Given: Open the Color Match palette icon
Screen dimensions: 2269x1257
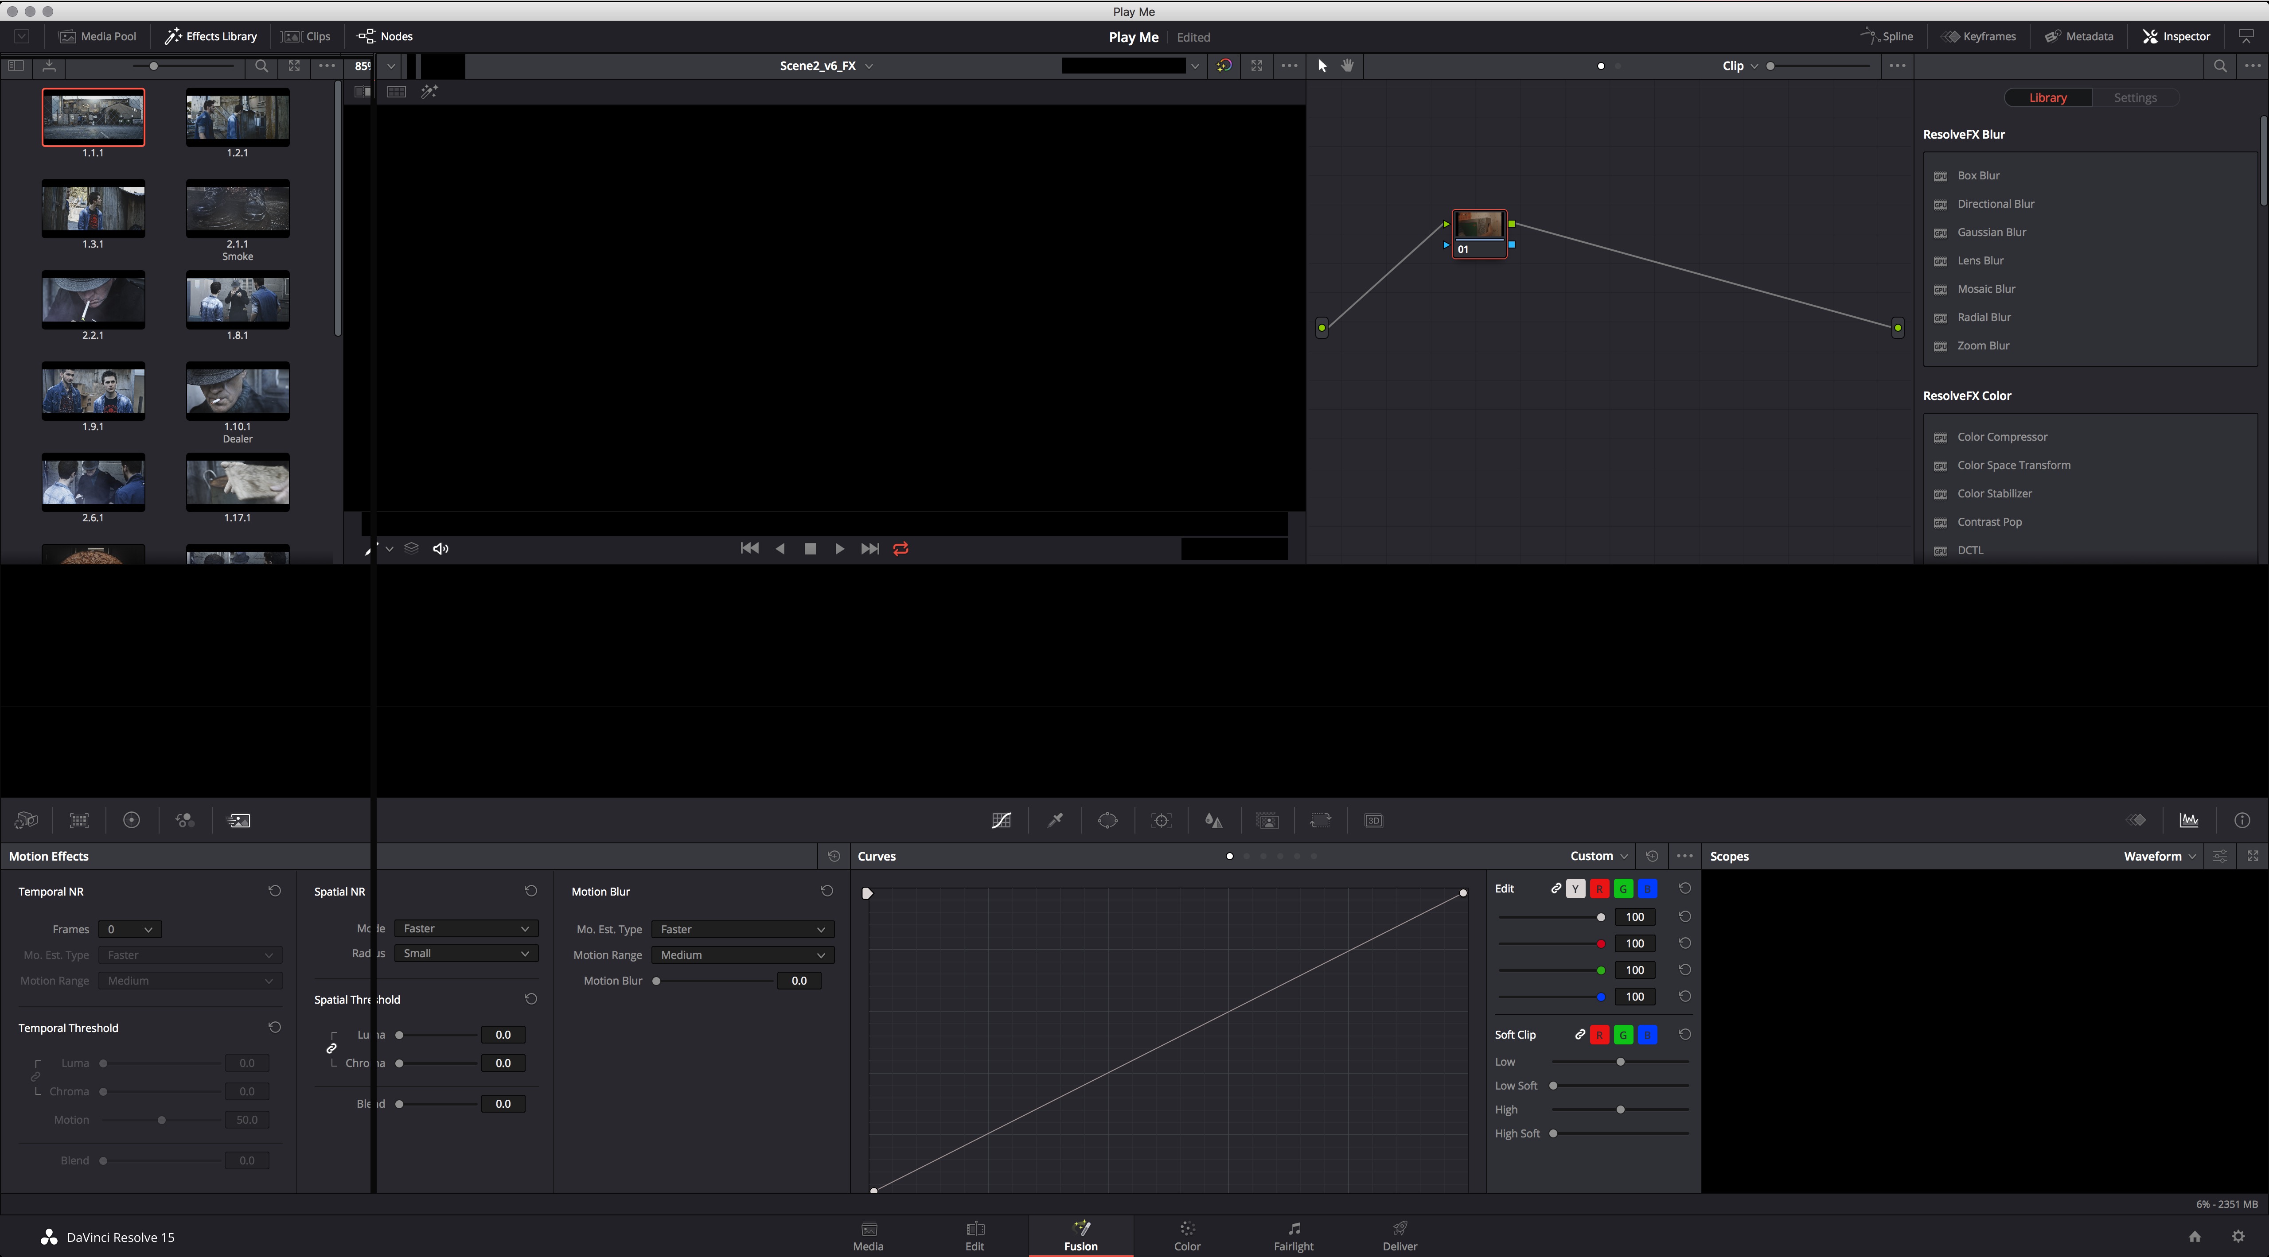Looking at the screenshot, I should point(79,820).
